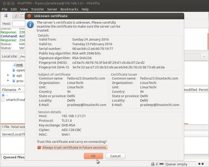Click the smartctl-out file icon
The image size is (209, 167).
coord(3,100)
